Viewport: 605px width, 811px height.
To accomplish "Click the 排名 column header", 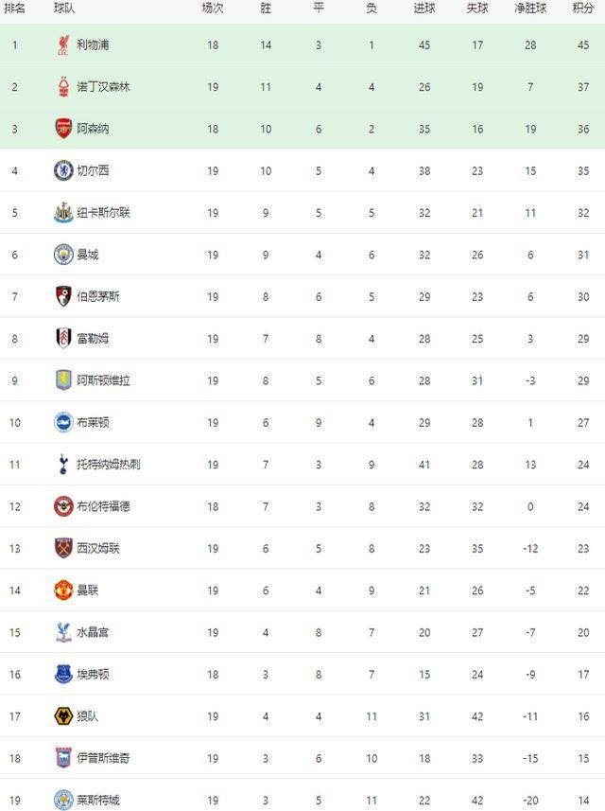I will click(x=14, y=9).
